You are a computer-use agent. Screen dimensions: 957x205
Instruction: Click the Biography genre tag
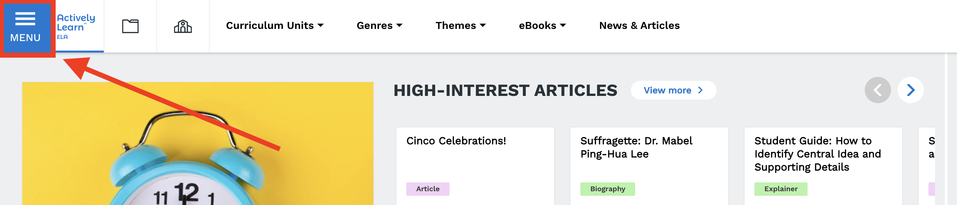[x=608, y=189]
